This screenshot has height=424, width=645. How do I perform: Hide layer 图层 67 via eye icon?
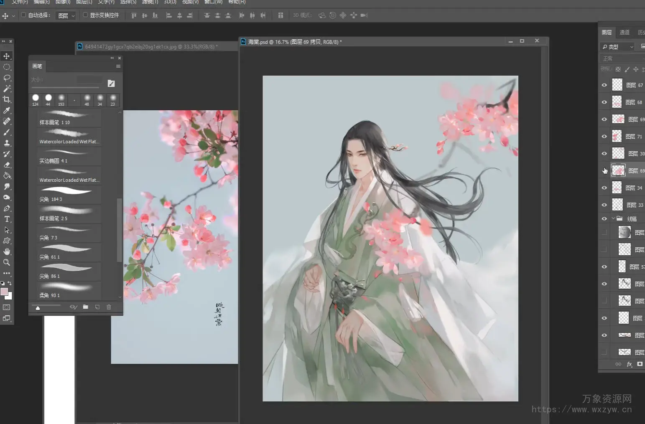[x=604, y=85]
